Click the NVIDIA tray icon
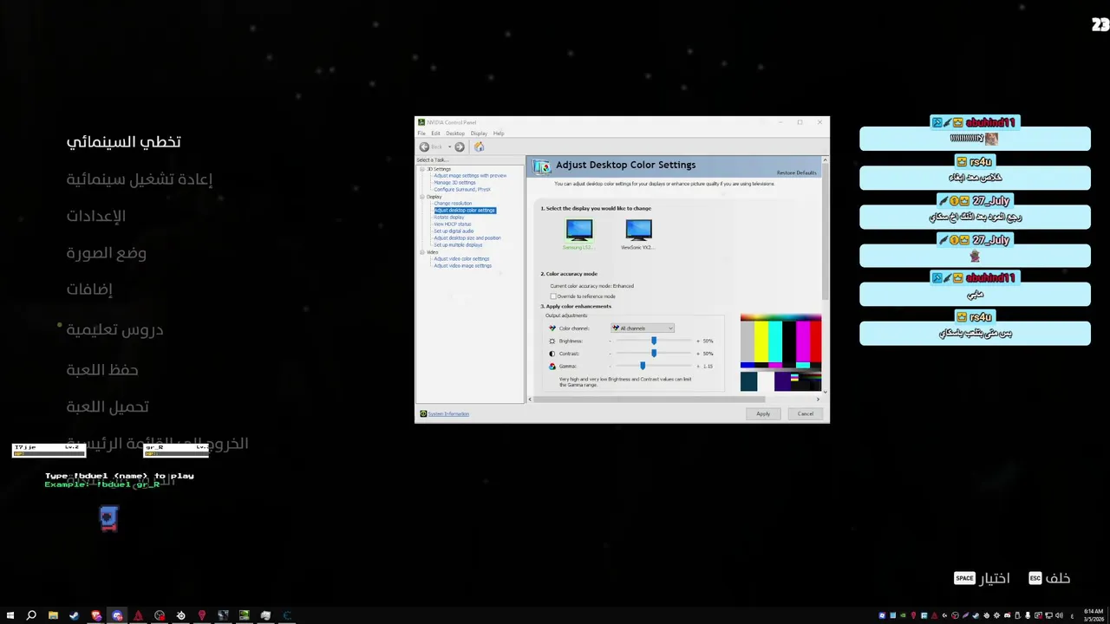The height and width of the screenshot is (624, 1110). (x=903, y=615)
